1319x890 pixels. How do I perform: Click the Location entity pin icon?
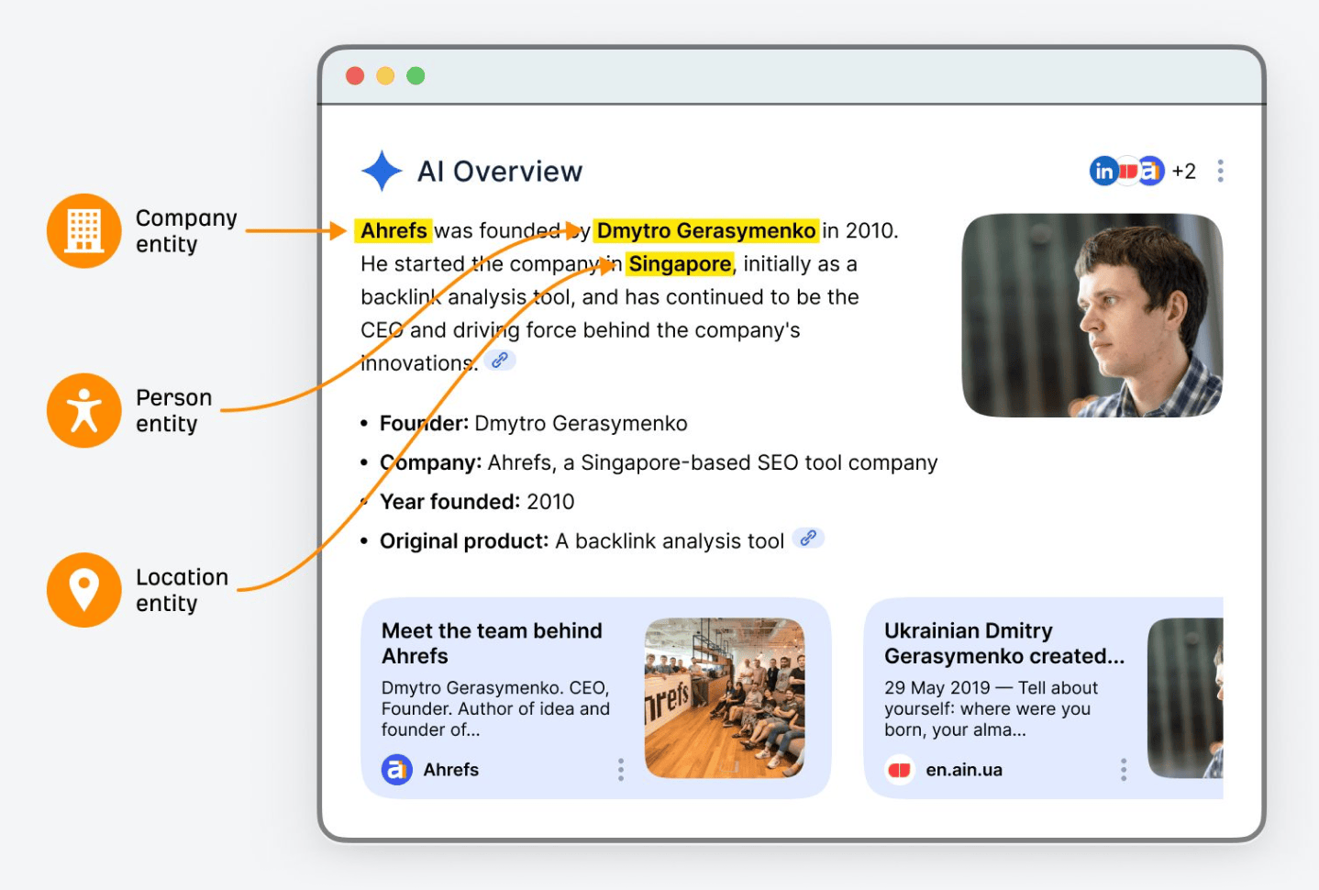point(83,590)
